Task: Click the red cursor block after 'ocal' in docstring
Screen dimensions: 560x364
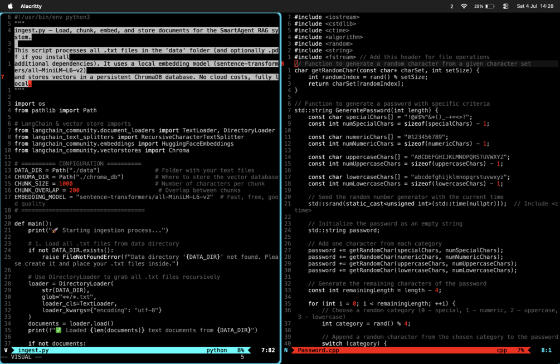Action: coord(30,83)
